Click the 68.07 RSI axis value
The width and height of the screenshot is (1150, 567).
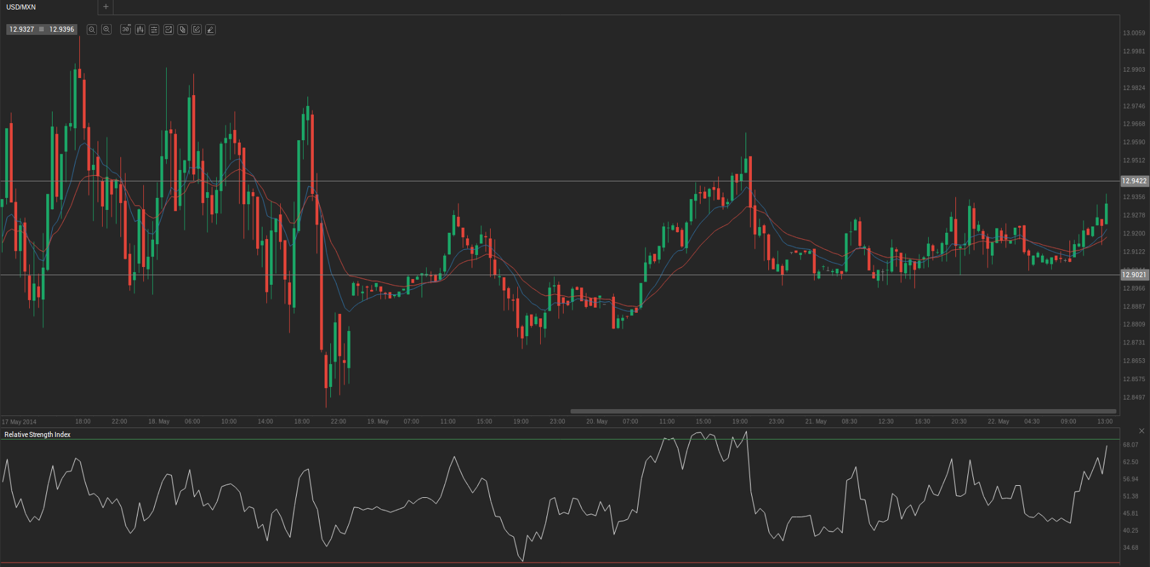click(1130, 445)
